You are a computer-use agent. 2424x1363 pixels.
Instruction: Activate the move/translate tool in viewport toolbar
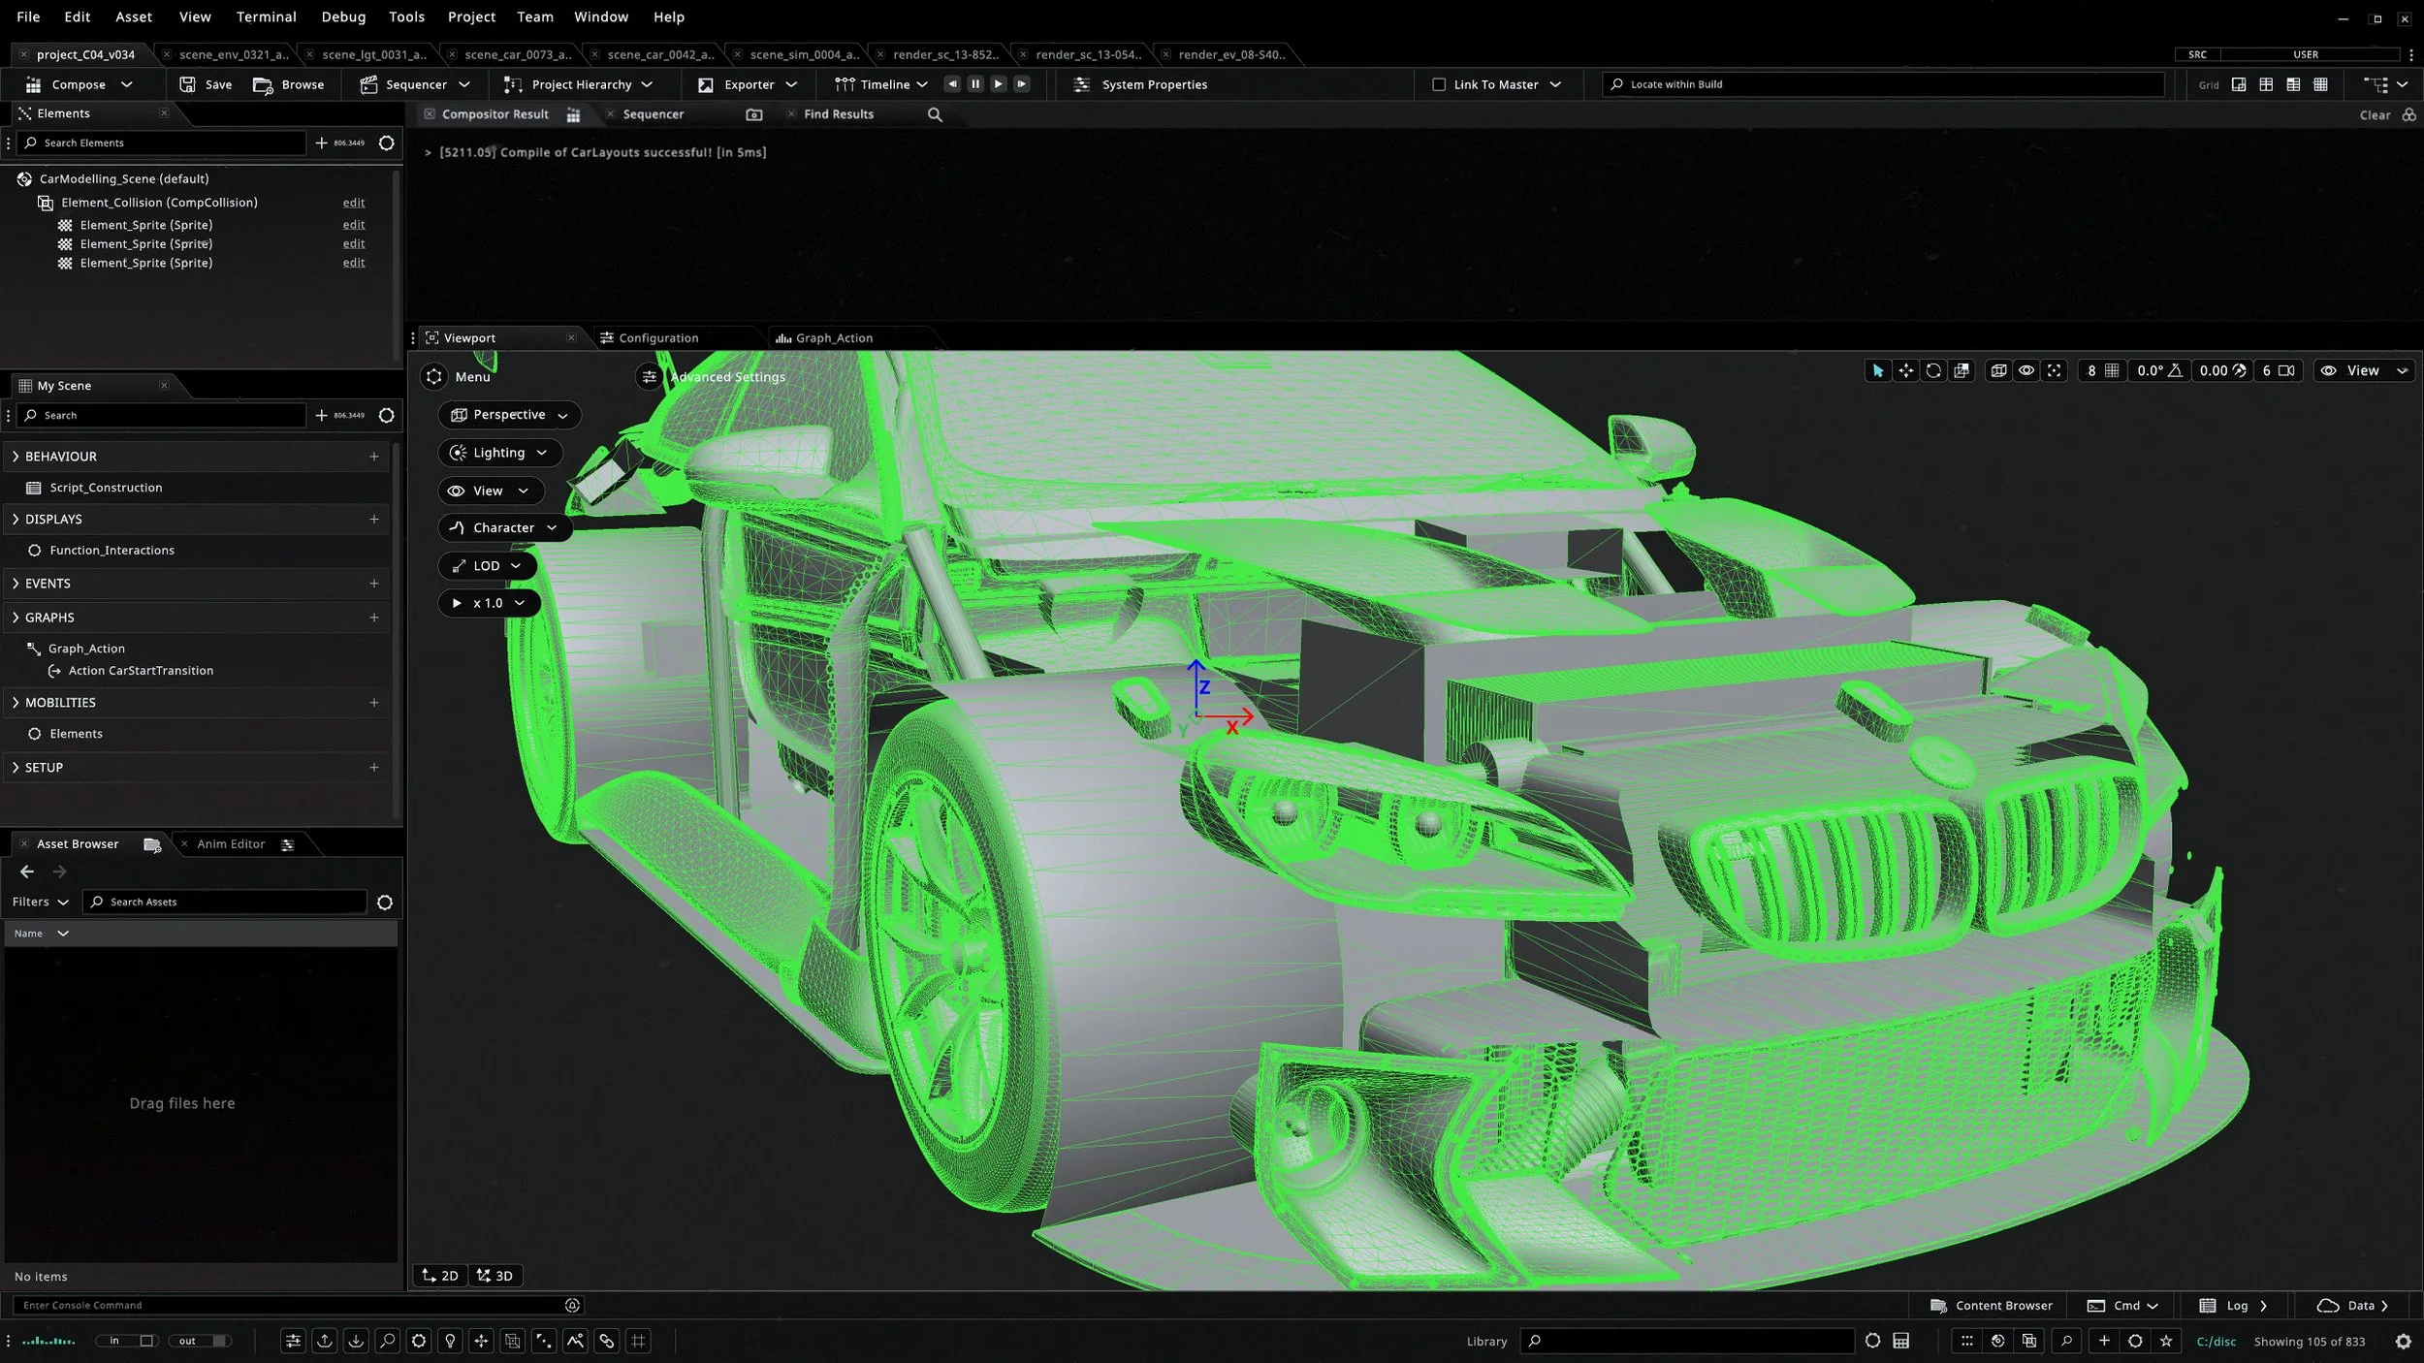coord(1905,370)
